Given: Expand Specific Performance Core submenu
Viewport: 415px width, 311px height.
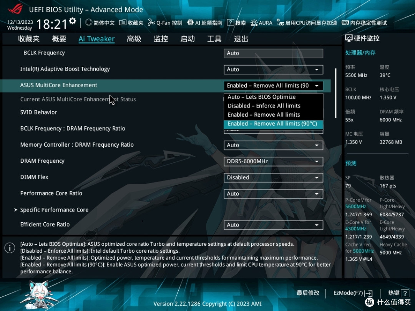Looking at the screenshot, I should [x=54, y=210].
